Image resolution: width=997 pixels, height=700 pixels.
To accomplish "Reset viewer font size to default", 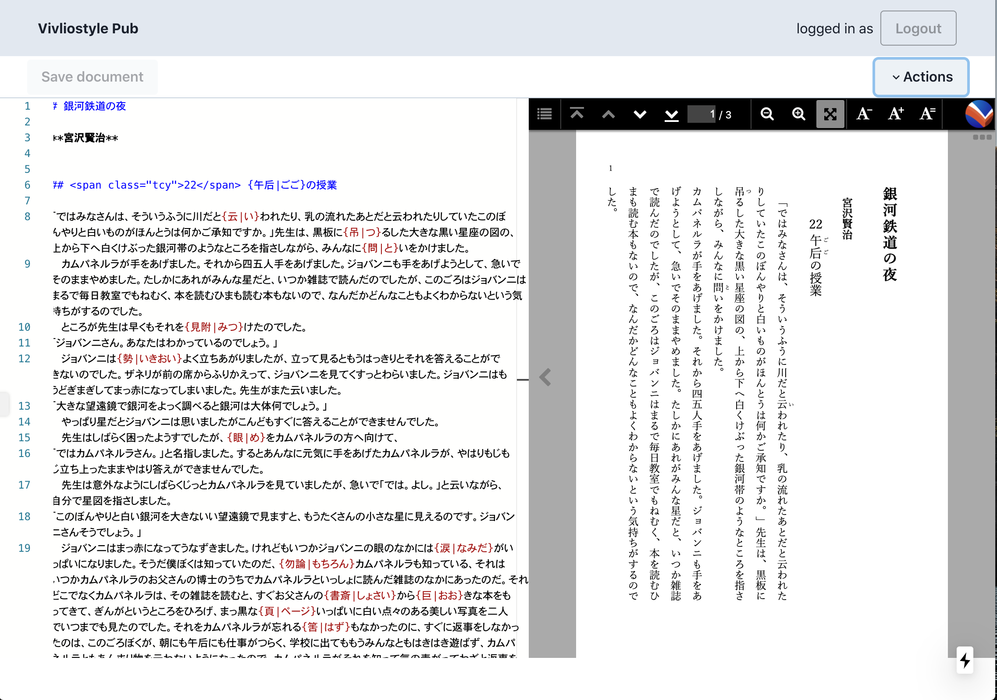I will [x=927, y=114].
